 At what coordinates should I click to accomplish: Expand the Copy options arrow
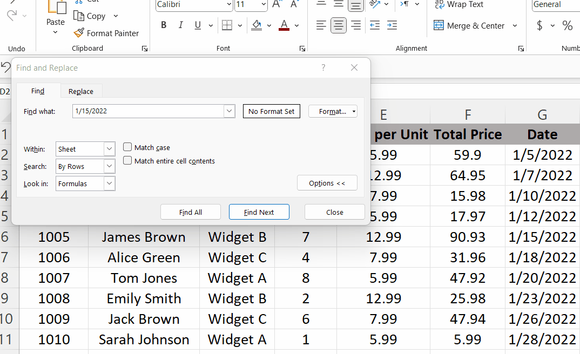tap(116, 16)
